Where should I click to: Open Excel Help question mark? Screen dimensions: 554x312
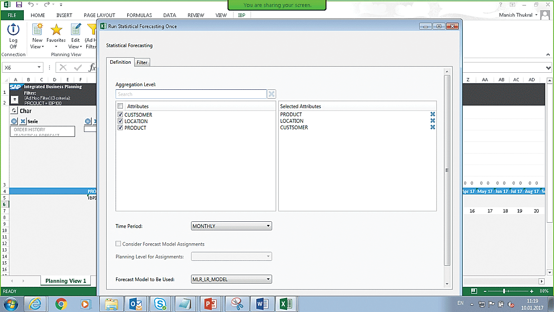click(x=500, y=4)
